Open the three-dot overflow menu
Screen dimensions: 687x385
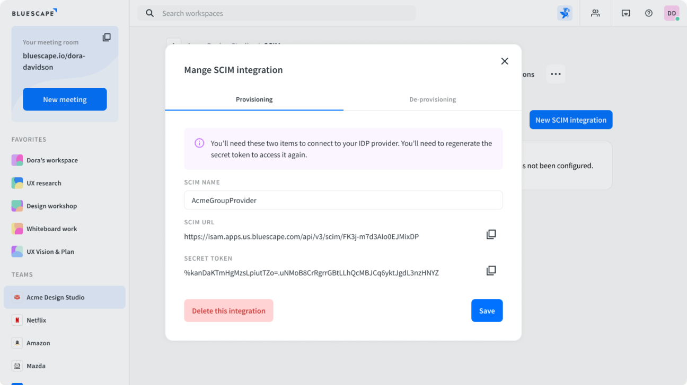(556, 74)
